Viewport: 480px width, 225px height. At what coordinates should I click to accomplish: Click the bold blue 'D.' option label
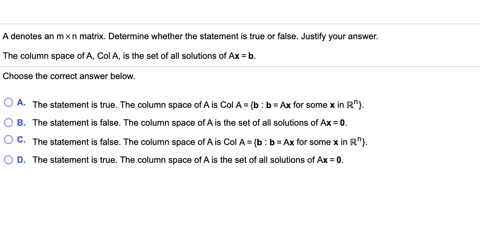(22, 159)
